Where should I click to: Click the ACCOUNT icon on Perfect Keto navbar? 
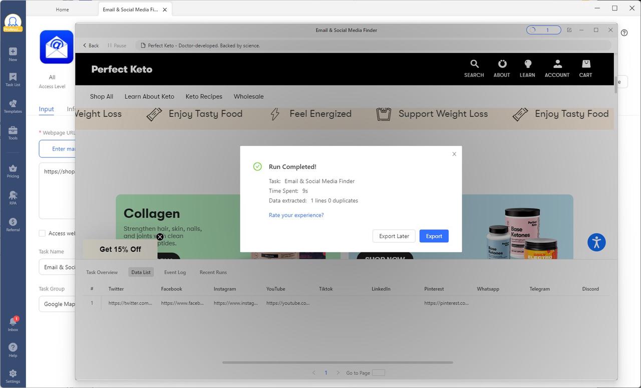[556, 67]
